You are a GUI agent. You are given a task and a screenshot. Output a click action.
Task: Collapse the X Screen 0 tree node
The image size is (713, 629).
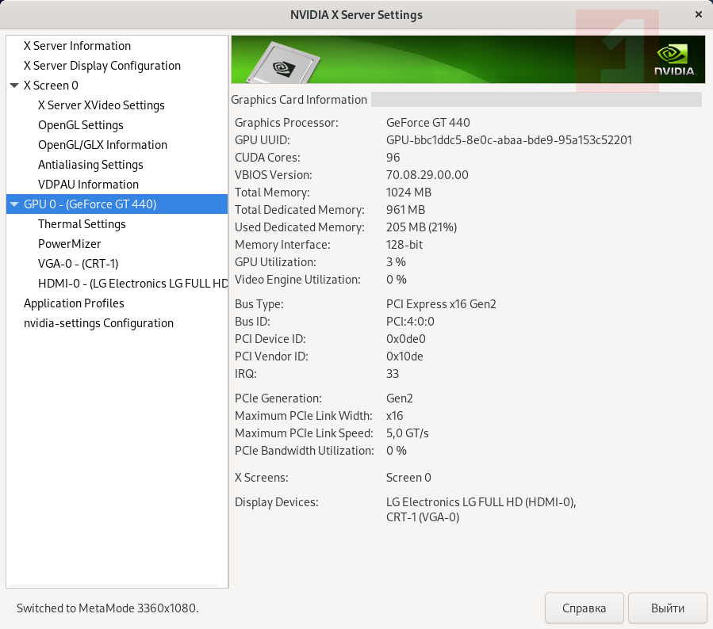pos(14,86)
